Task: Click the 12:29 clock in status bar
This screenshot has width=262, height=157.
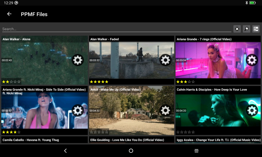Action: [x=9, y=3]
